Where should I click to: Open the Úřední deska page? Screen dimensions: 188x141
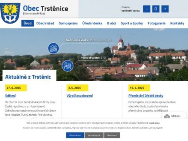pos(92,23)
